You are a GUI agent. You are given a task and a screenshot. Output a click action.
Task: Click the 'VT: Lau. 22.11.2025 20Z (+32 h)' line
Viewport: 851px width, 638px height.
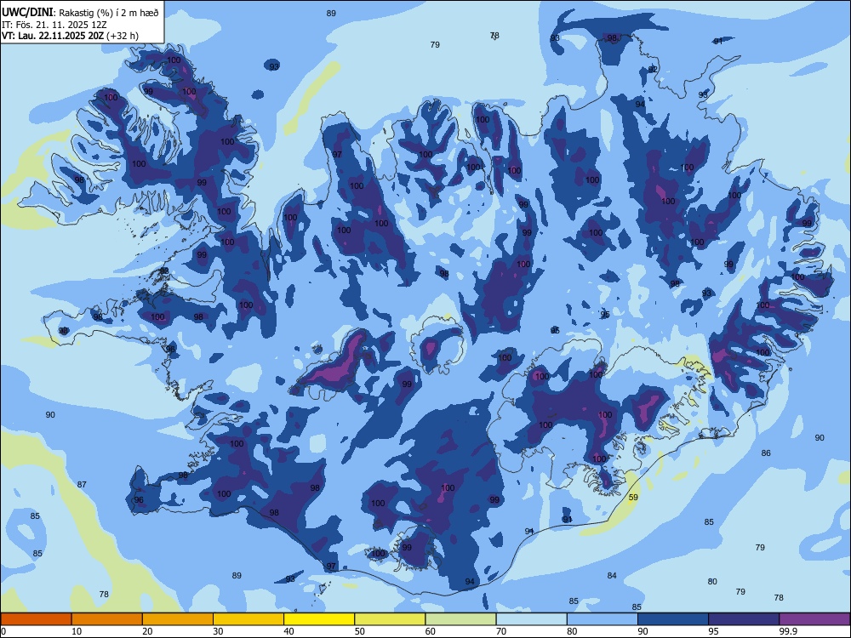pyautogui.click(x=70, y=36)
